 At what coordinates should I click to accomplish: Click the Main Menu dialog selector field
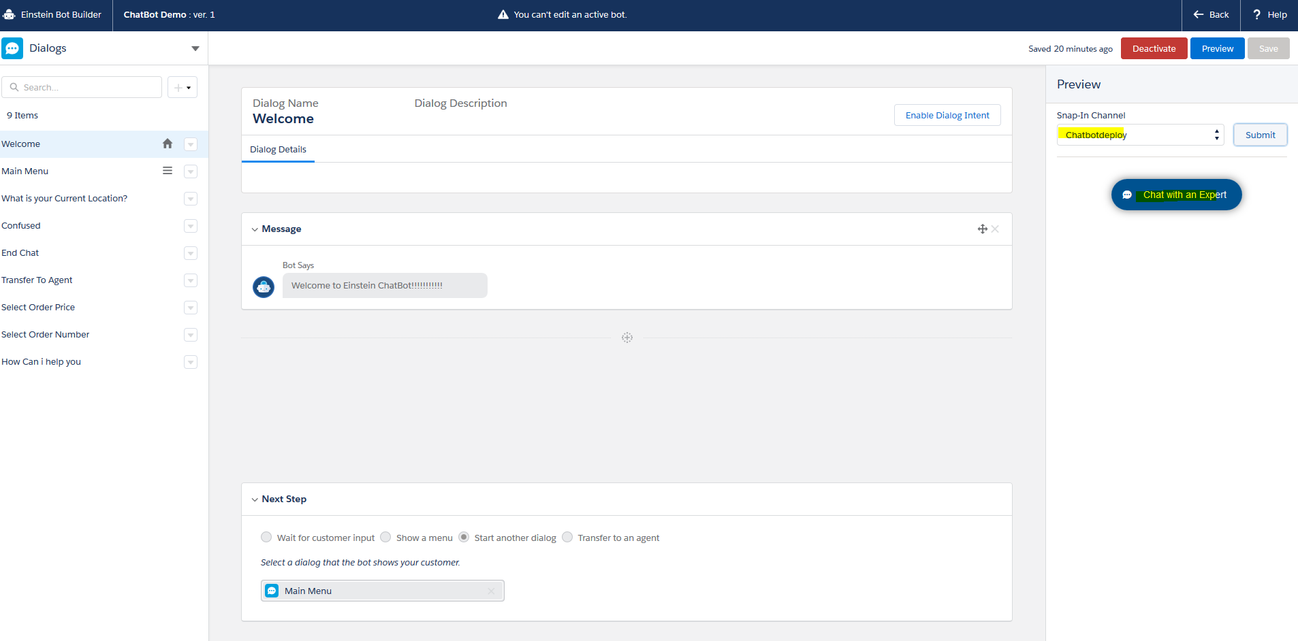point(382,591)
